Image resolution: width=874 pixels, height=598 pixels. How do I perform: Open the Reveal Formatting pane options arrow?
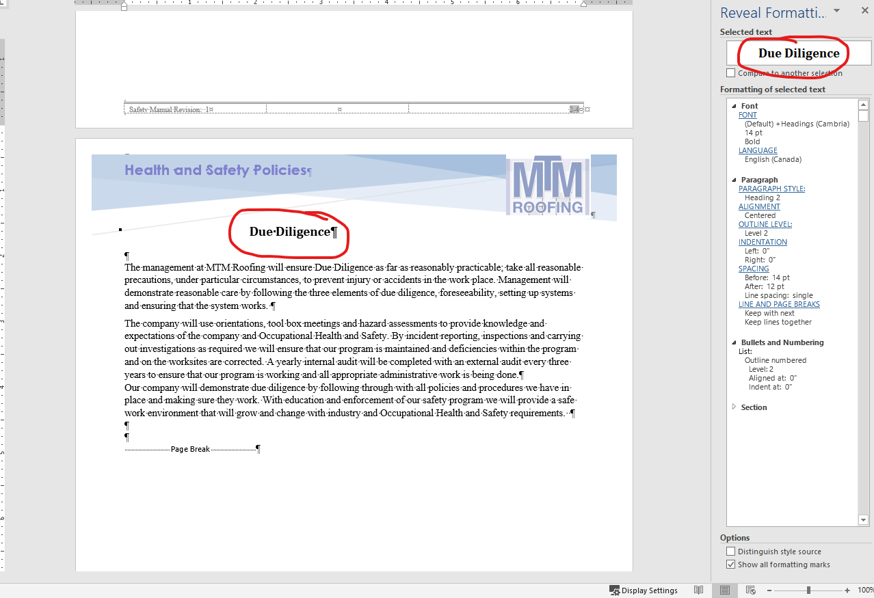coord(836,11)
